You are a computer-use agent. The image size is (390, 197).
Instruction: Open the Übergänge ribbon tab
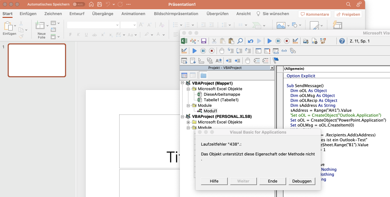click(103, 14)
